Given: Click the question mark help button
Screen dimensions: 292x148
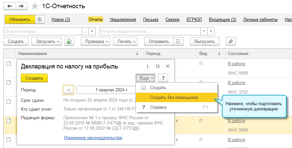Looking at the screenshot, I should pyautogui.click(x=163, y=78).
